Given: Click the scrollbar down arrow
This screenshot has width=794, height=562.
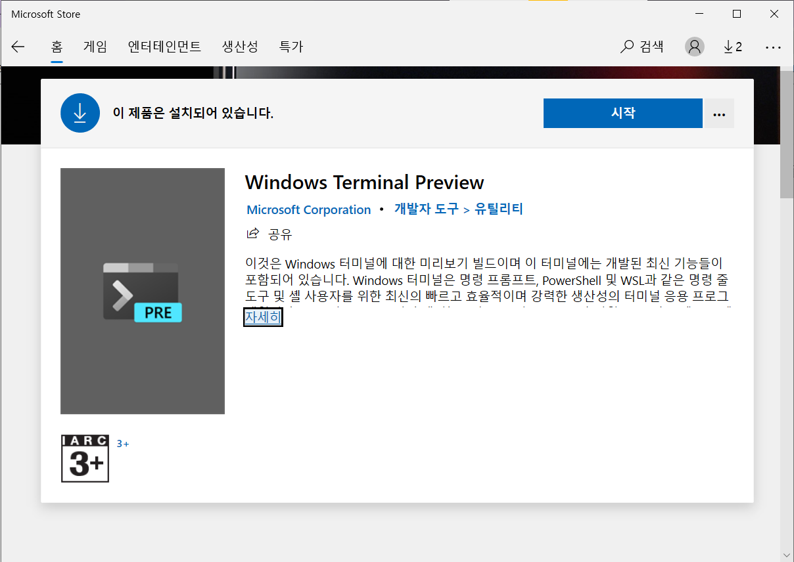Looking at the screenshot, I should click(787, 555).
